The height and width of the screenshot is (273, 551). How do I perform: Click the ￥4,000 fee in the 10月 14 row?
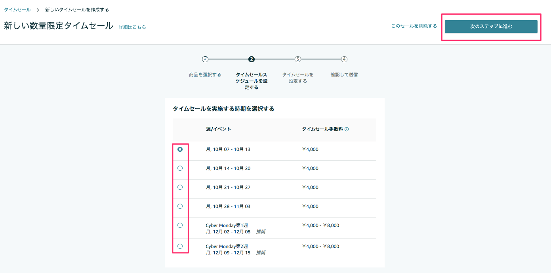(310, 168)
